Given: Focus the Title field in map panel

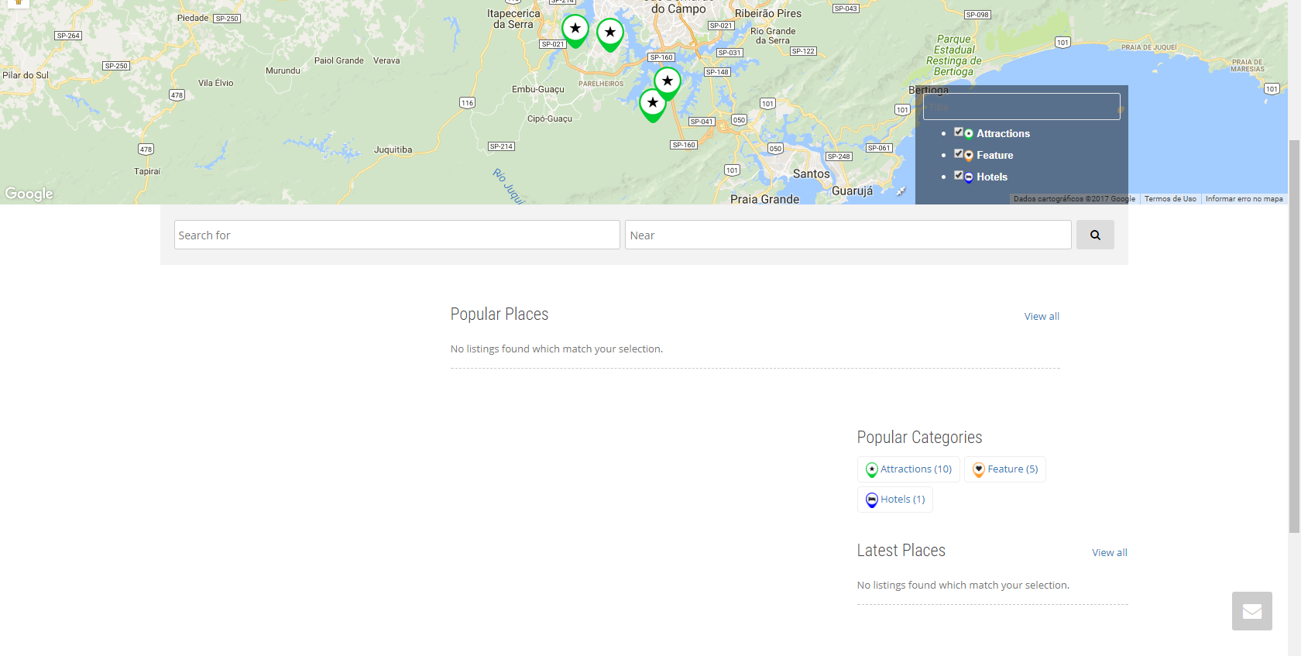Looking at the screenshot, I should pyautogui.click(x=1021, y=107).
